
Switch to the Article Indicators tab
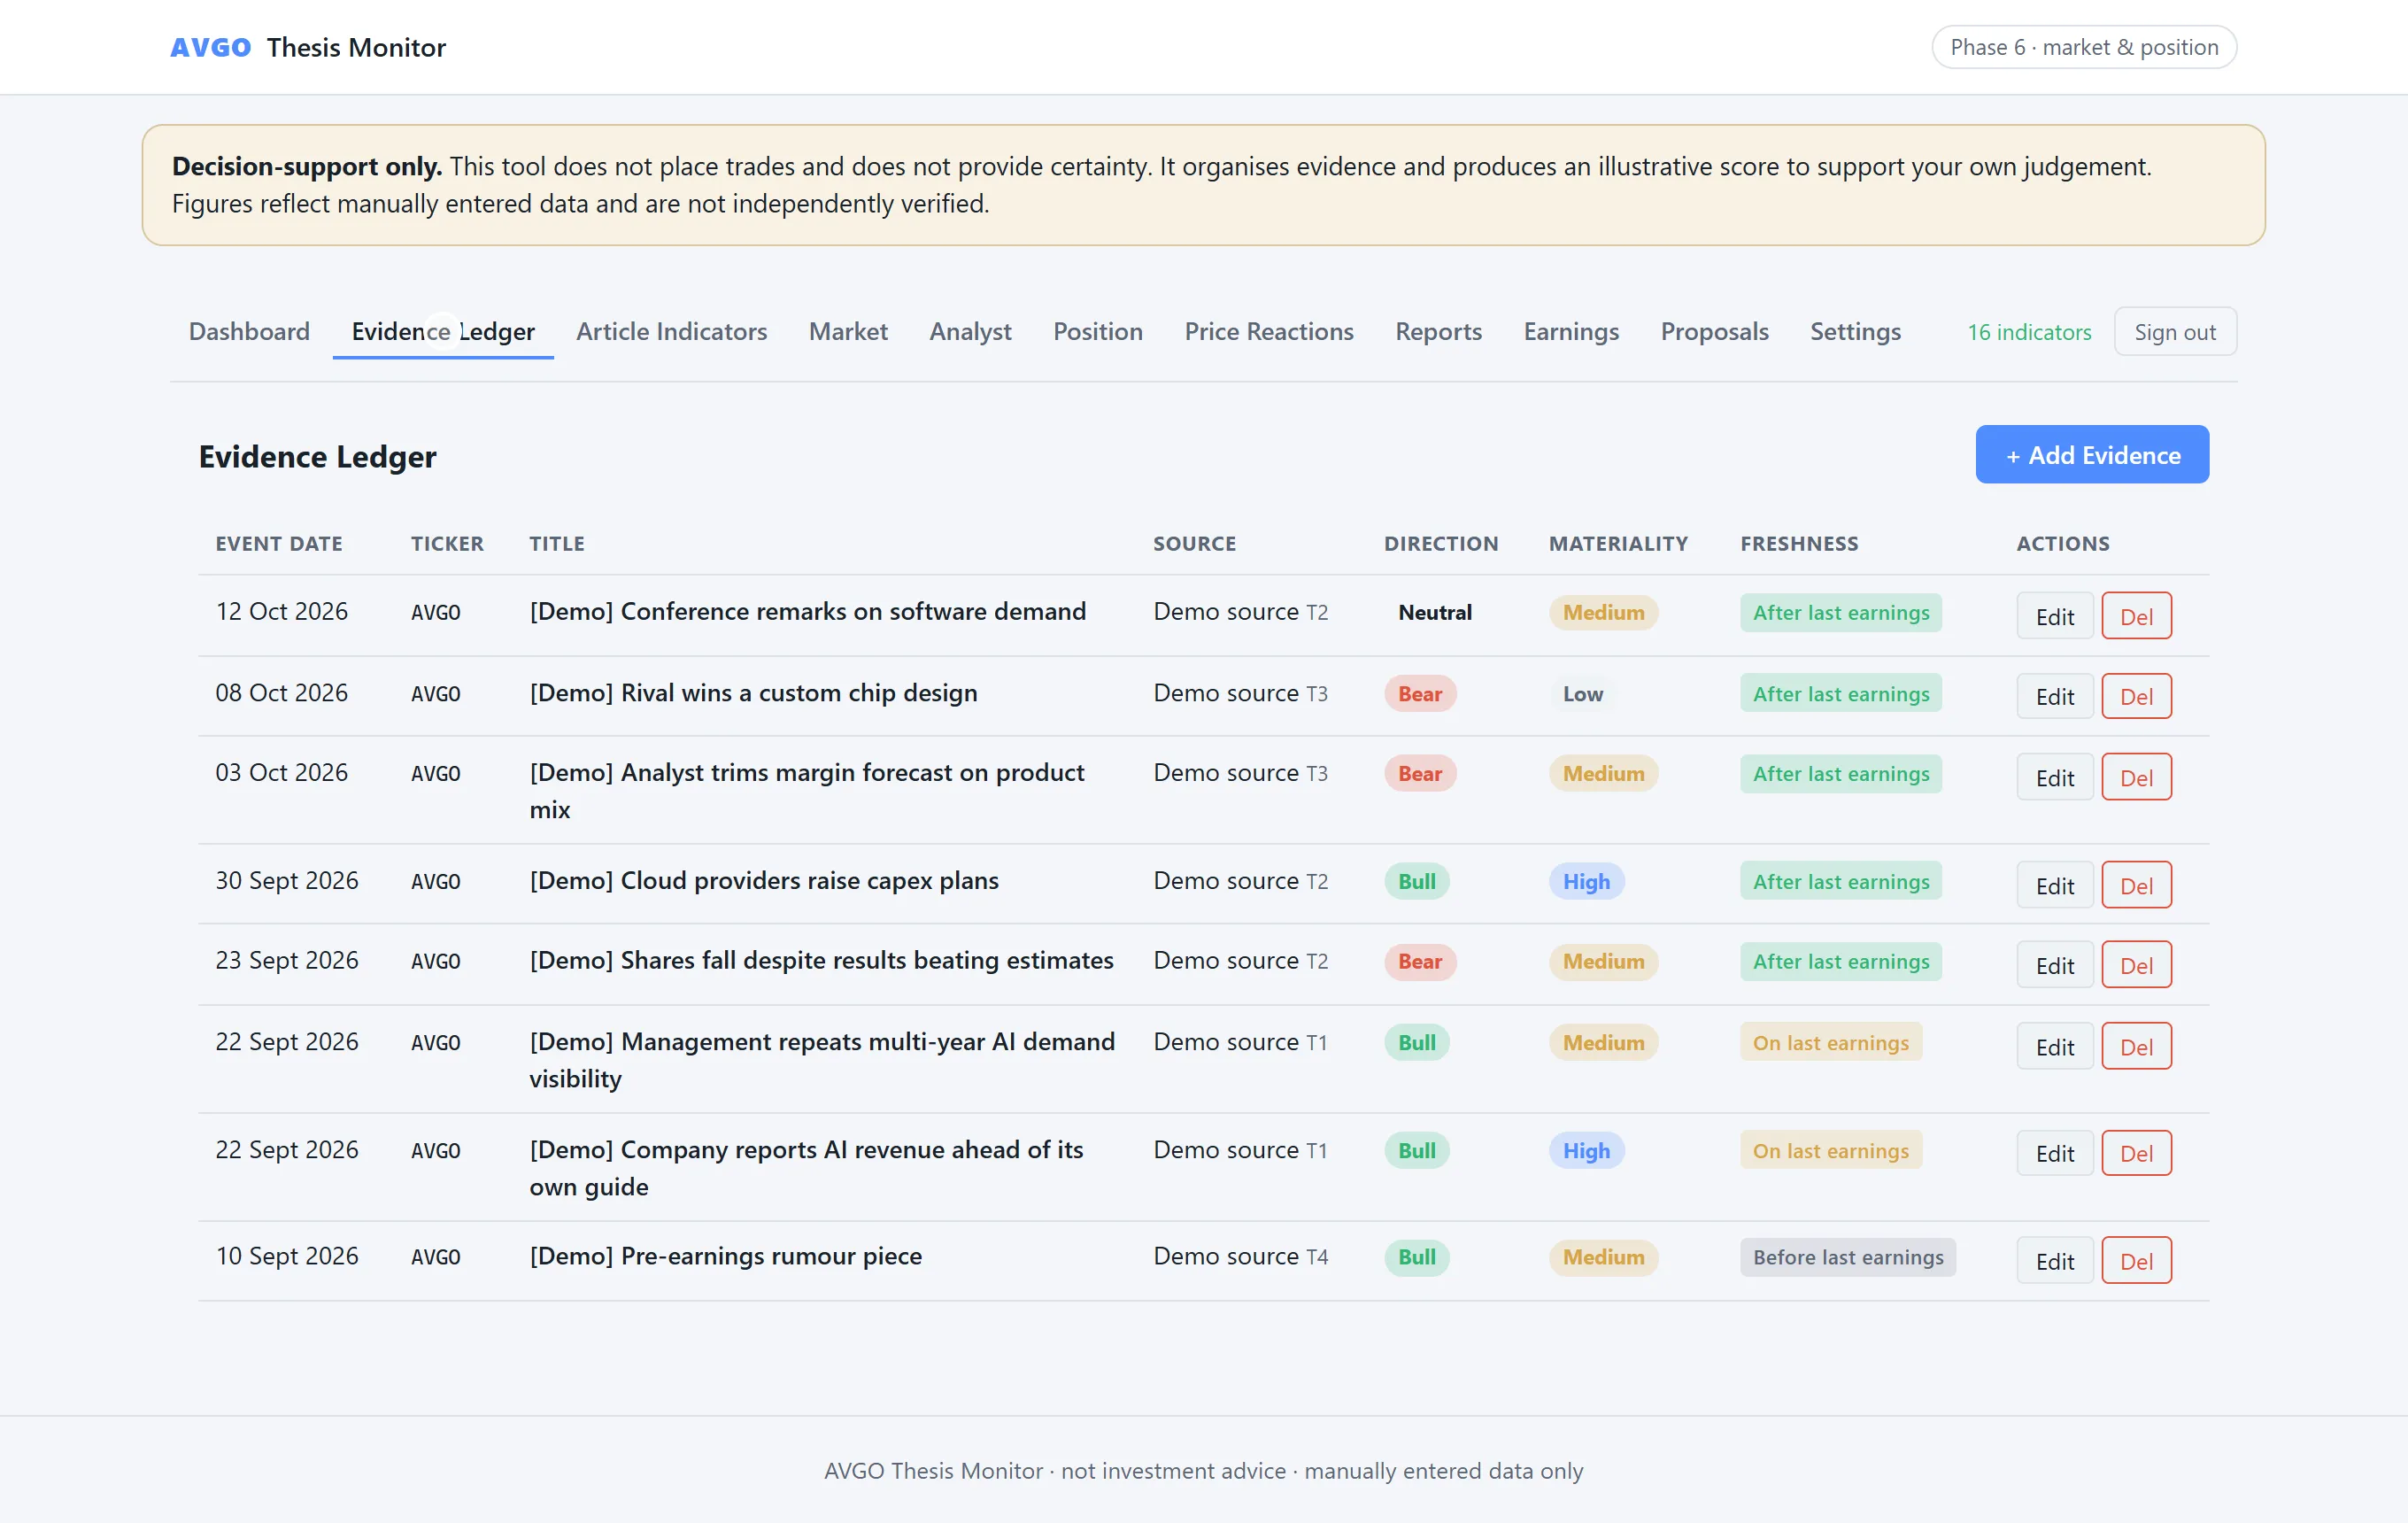(x=671, y=331)
